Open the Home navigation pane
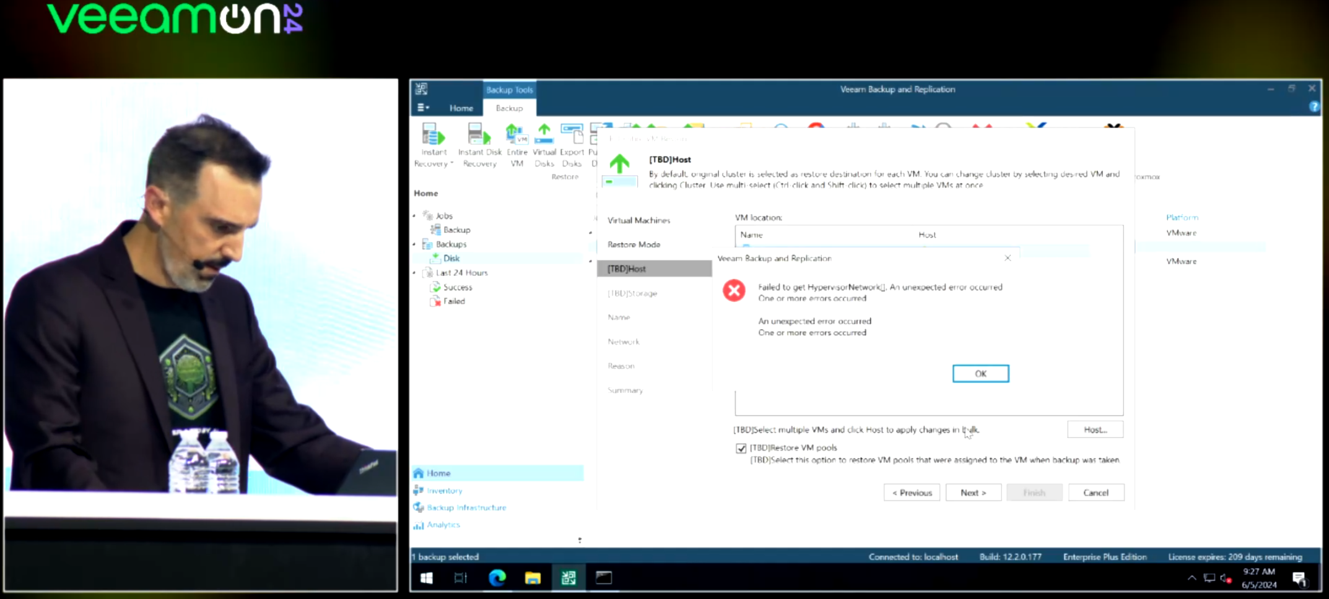This screenshot has height=599, width=1329. (497, 473)
